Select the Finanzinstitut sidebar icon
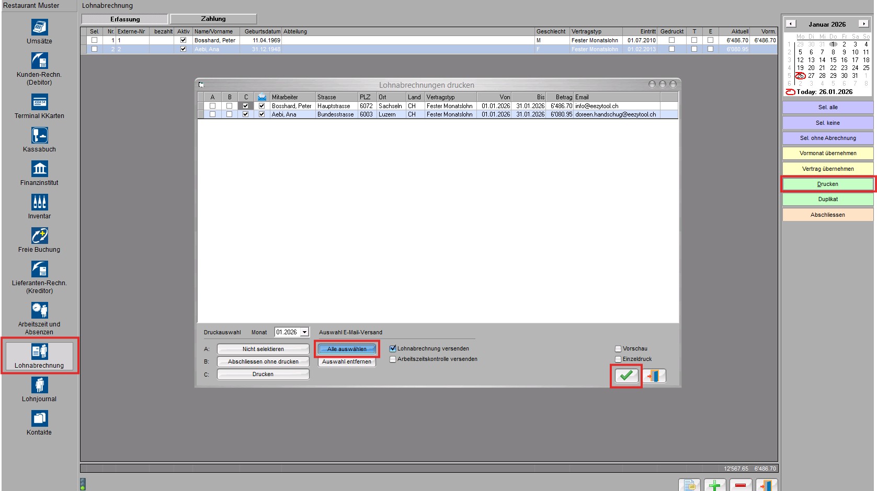877x491 pixels. click(x=39, y=169)
